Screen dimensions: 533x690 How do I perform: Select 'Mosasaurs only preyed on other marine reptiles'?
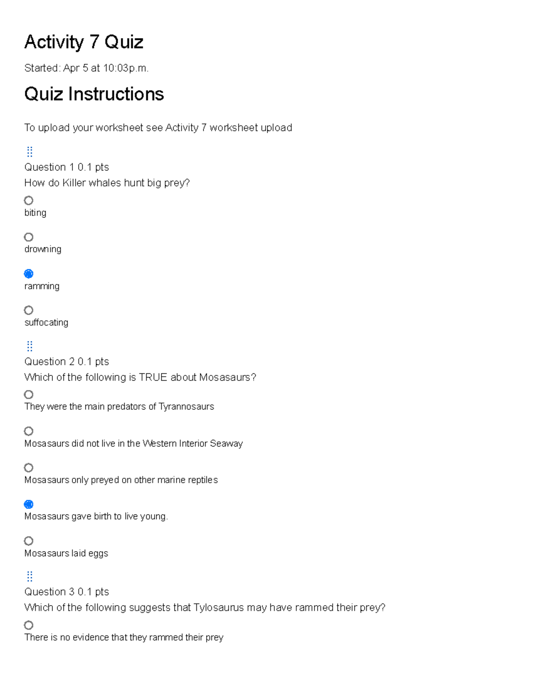pos(28,467)
